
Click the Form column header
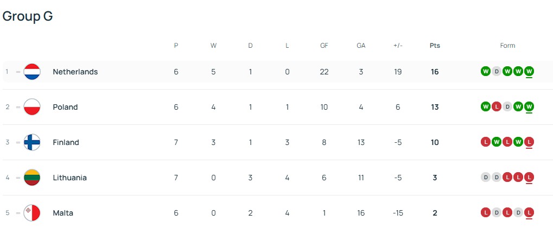tap(507, 46)
